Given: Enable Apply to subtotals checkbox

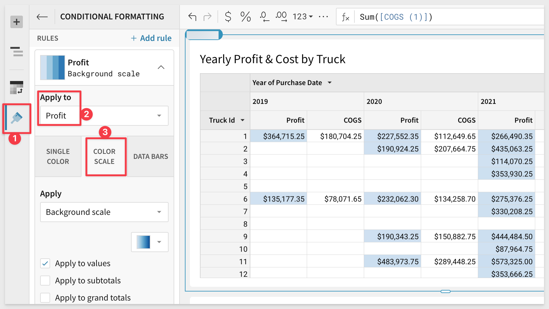Looking at the screenshot, I should [45, 281].
